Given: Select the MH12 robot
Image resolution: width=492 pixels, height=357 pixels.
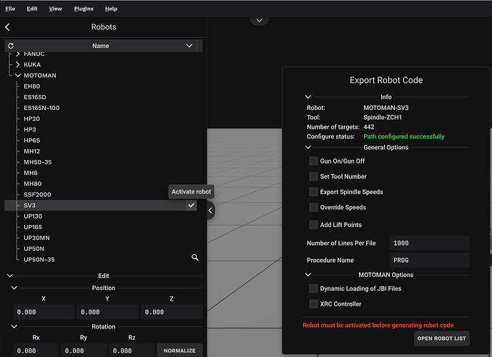Looking at the screenshot, I should click(x=31, y=151).
